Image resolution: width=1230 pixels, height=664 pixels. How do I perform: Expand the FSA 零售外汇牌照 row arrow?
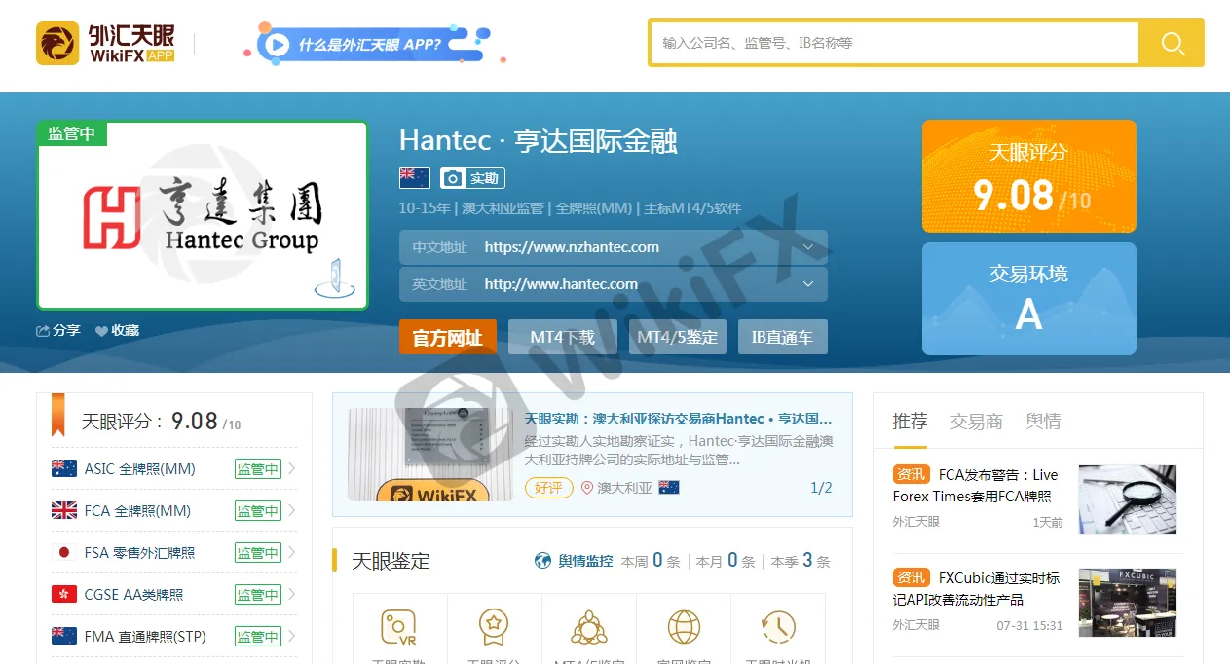coord(291,553)
